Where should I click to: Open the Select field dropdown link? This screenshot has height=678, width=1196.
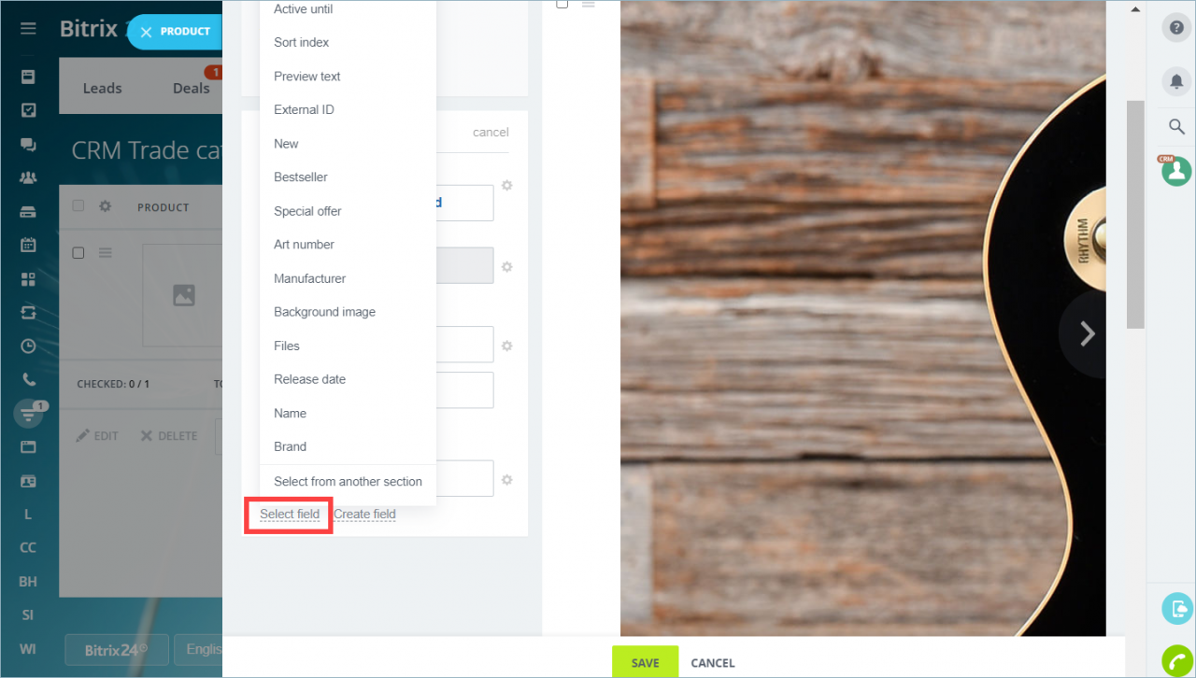(x=290, y=515)
